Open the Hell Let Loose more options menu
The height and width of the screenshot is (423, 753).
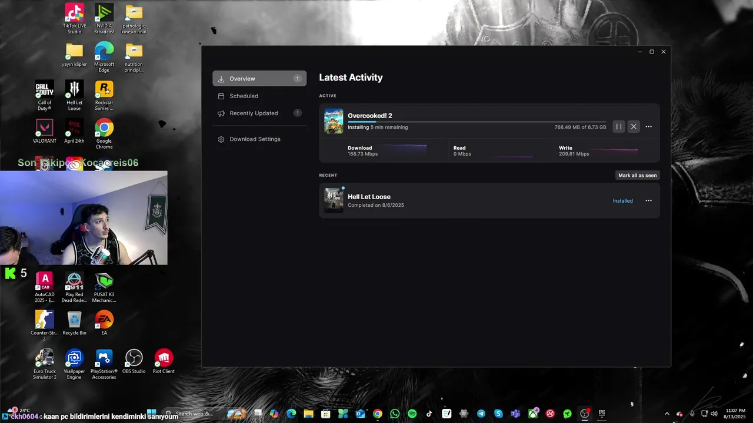(648, 200)
